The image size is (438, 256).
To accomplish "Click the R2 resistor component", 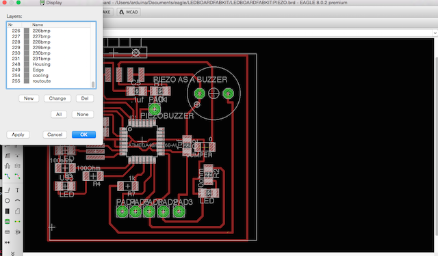I will coord(209,175).
